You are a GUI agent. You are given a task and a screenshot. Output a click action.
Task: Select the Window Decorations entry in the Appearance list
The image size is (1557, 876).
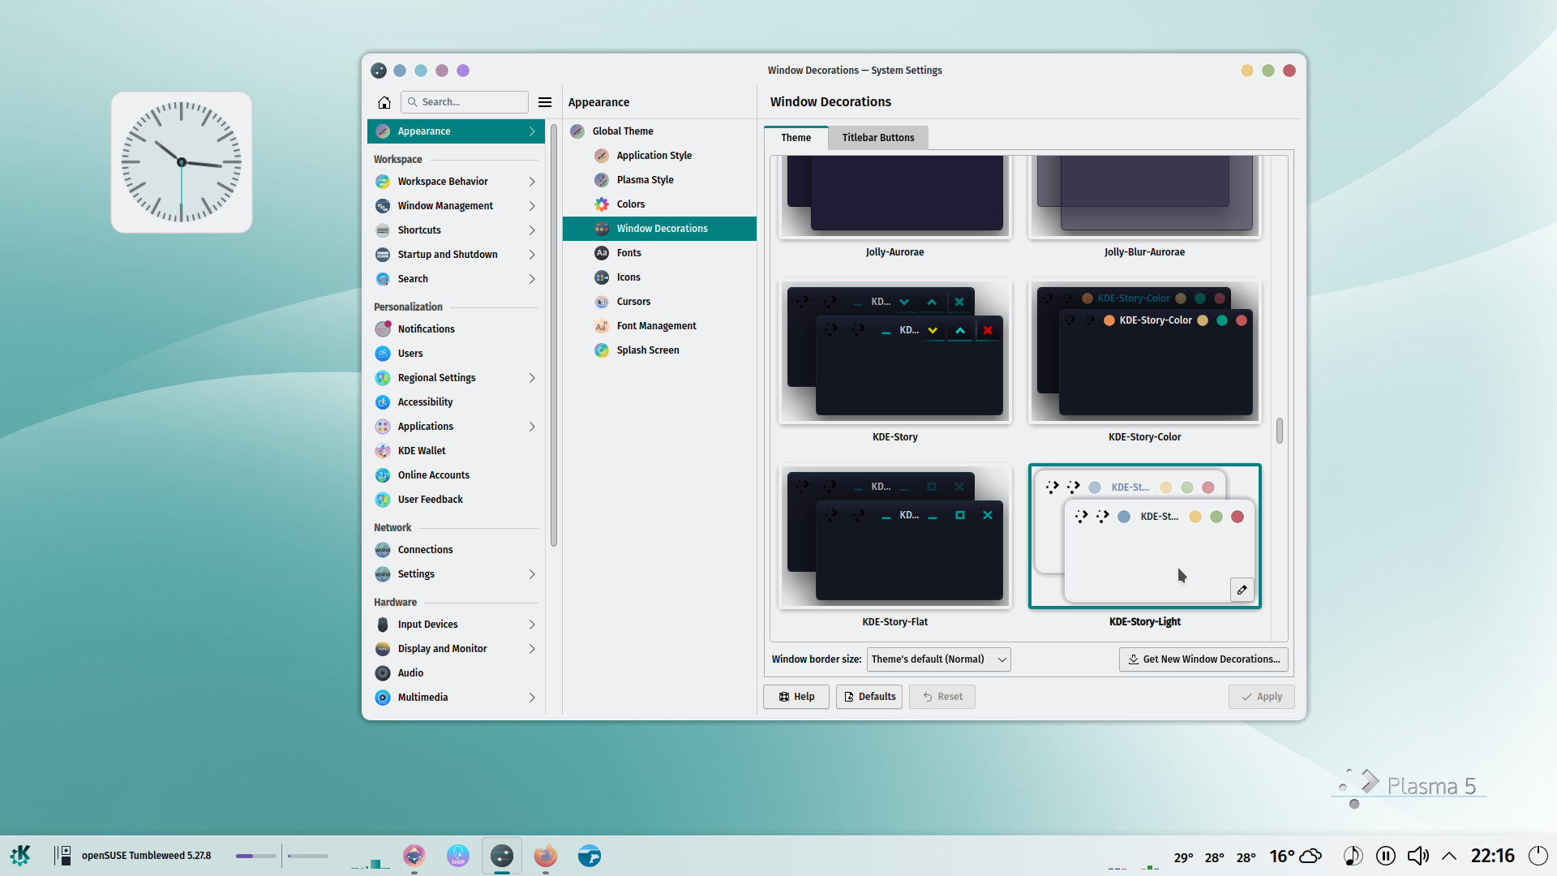pyautogui.click(x=659, y=229)
